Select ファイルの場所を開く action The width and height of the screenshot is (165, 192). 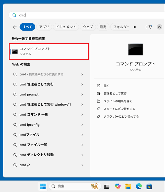coord(118,101)
